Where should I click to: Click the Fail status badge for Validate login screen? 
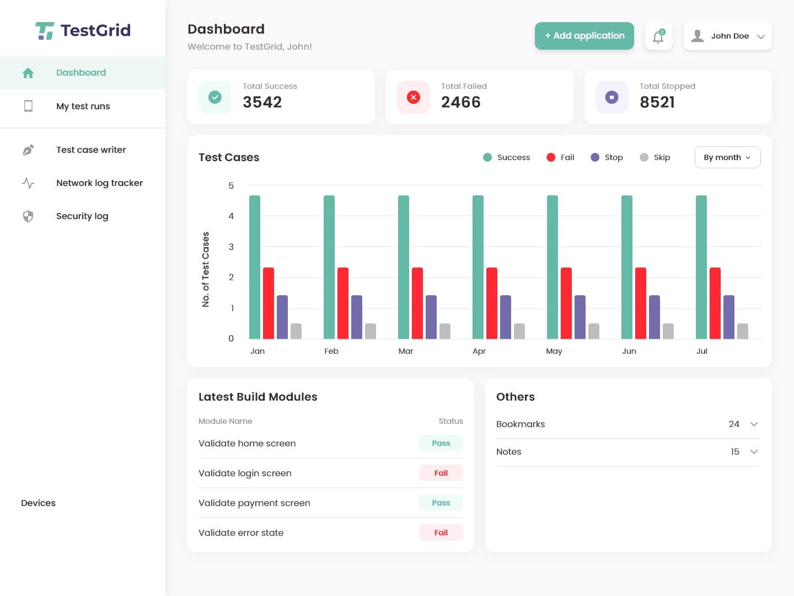coord(441,473)
